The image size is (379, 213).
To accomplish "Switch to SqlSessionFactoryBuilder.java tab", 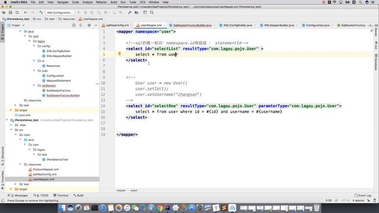I will coord(192,25).
